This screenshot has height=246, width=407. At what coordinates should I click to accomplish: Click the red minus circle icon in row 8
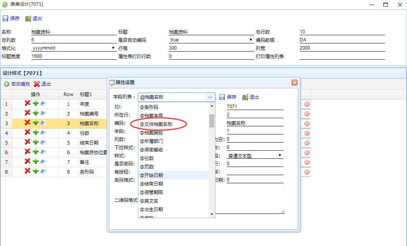pyautogui.click(x=307, y=172)
